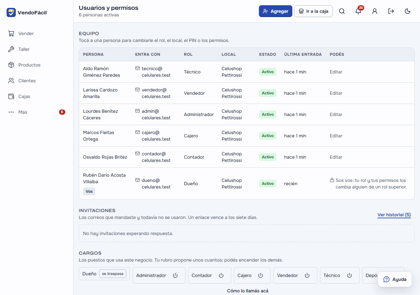Navigate to Clientes in sidebar

point(36,81)
